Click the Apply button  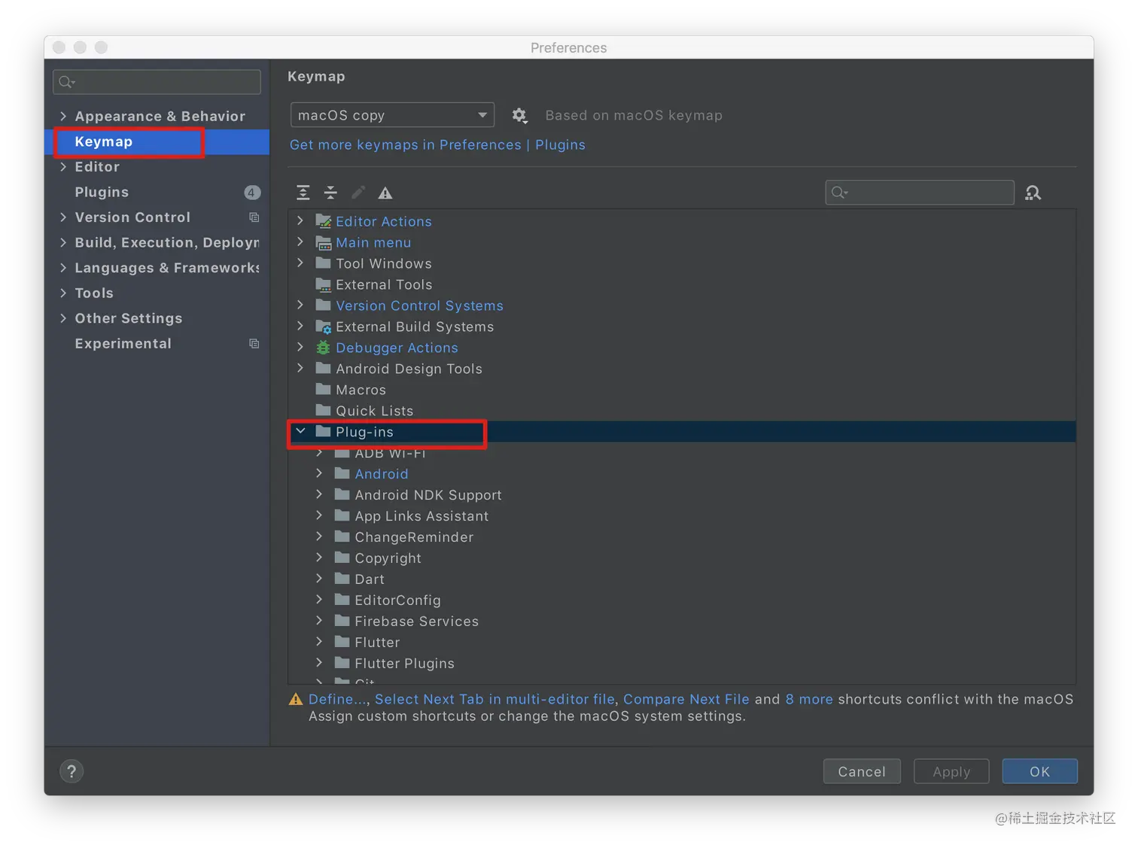coord(951,771)
